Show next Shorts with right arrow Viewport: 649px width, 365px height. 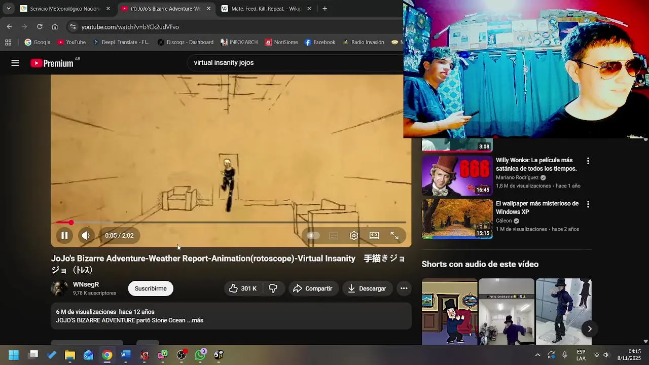(x=589, y=329)
